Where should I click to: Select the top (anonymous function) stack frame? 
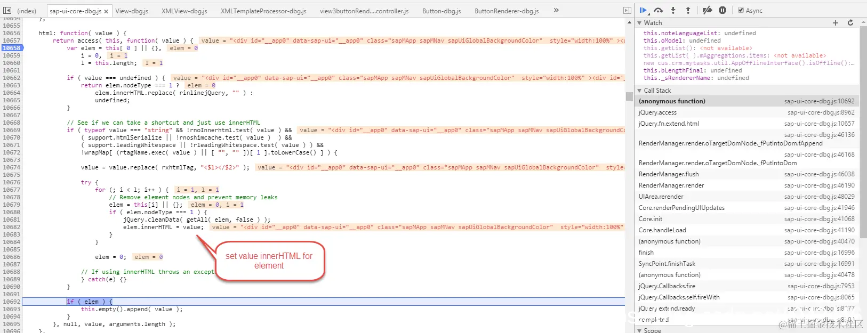coord(746,101)
